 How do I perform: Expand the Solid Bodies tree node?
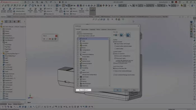coord(1,40)
